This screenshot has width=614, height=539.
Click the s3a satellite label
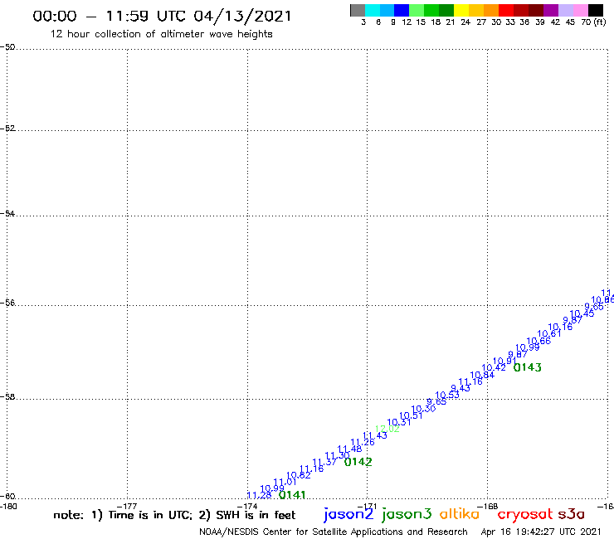pos(571,514)
